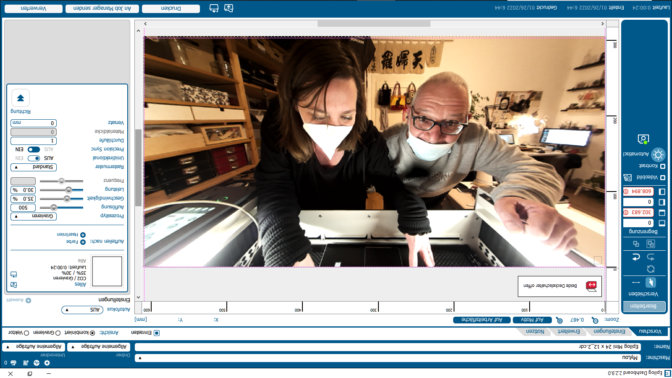
Task: Click the Richtung direction arrow button
Action: coord(21,98)
